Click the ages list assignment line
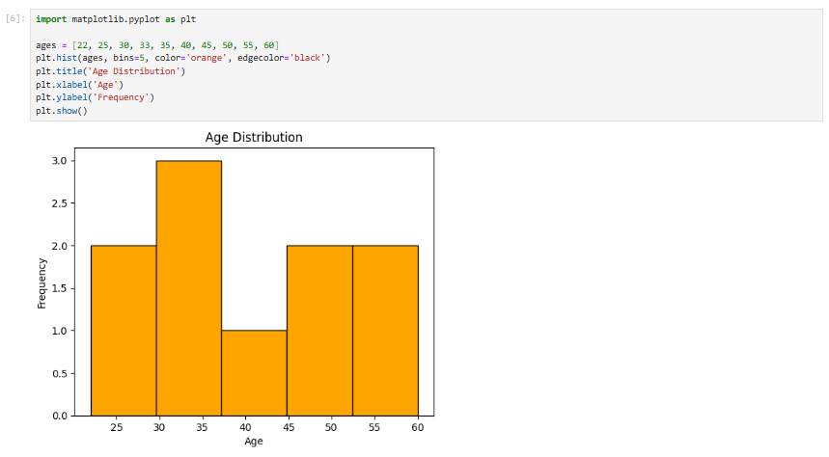 (x=157, y=45)
